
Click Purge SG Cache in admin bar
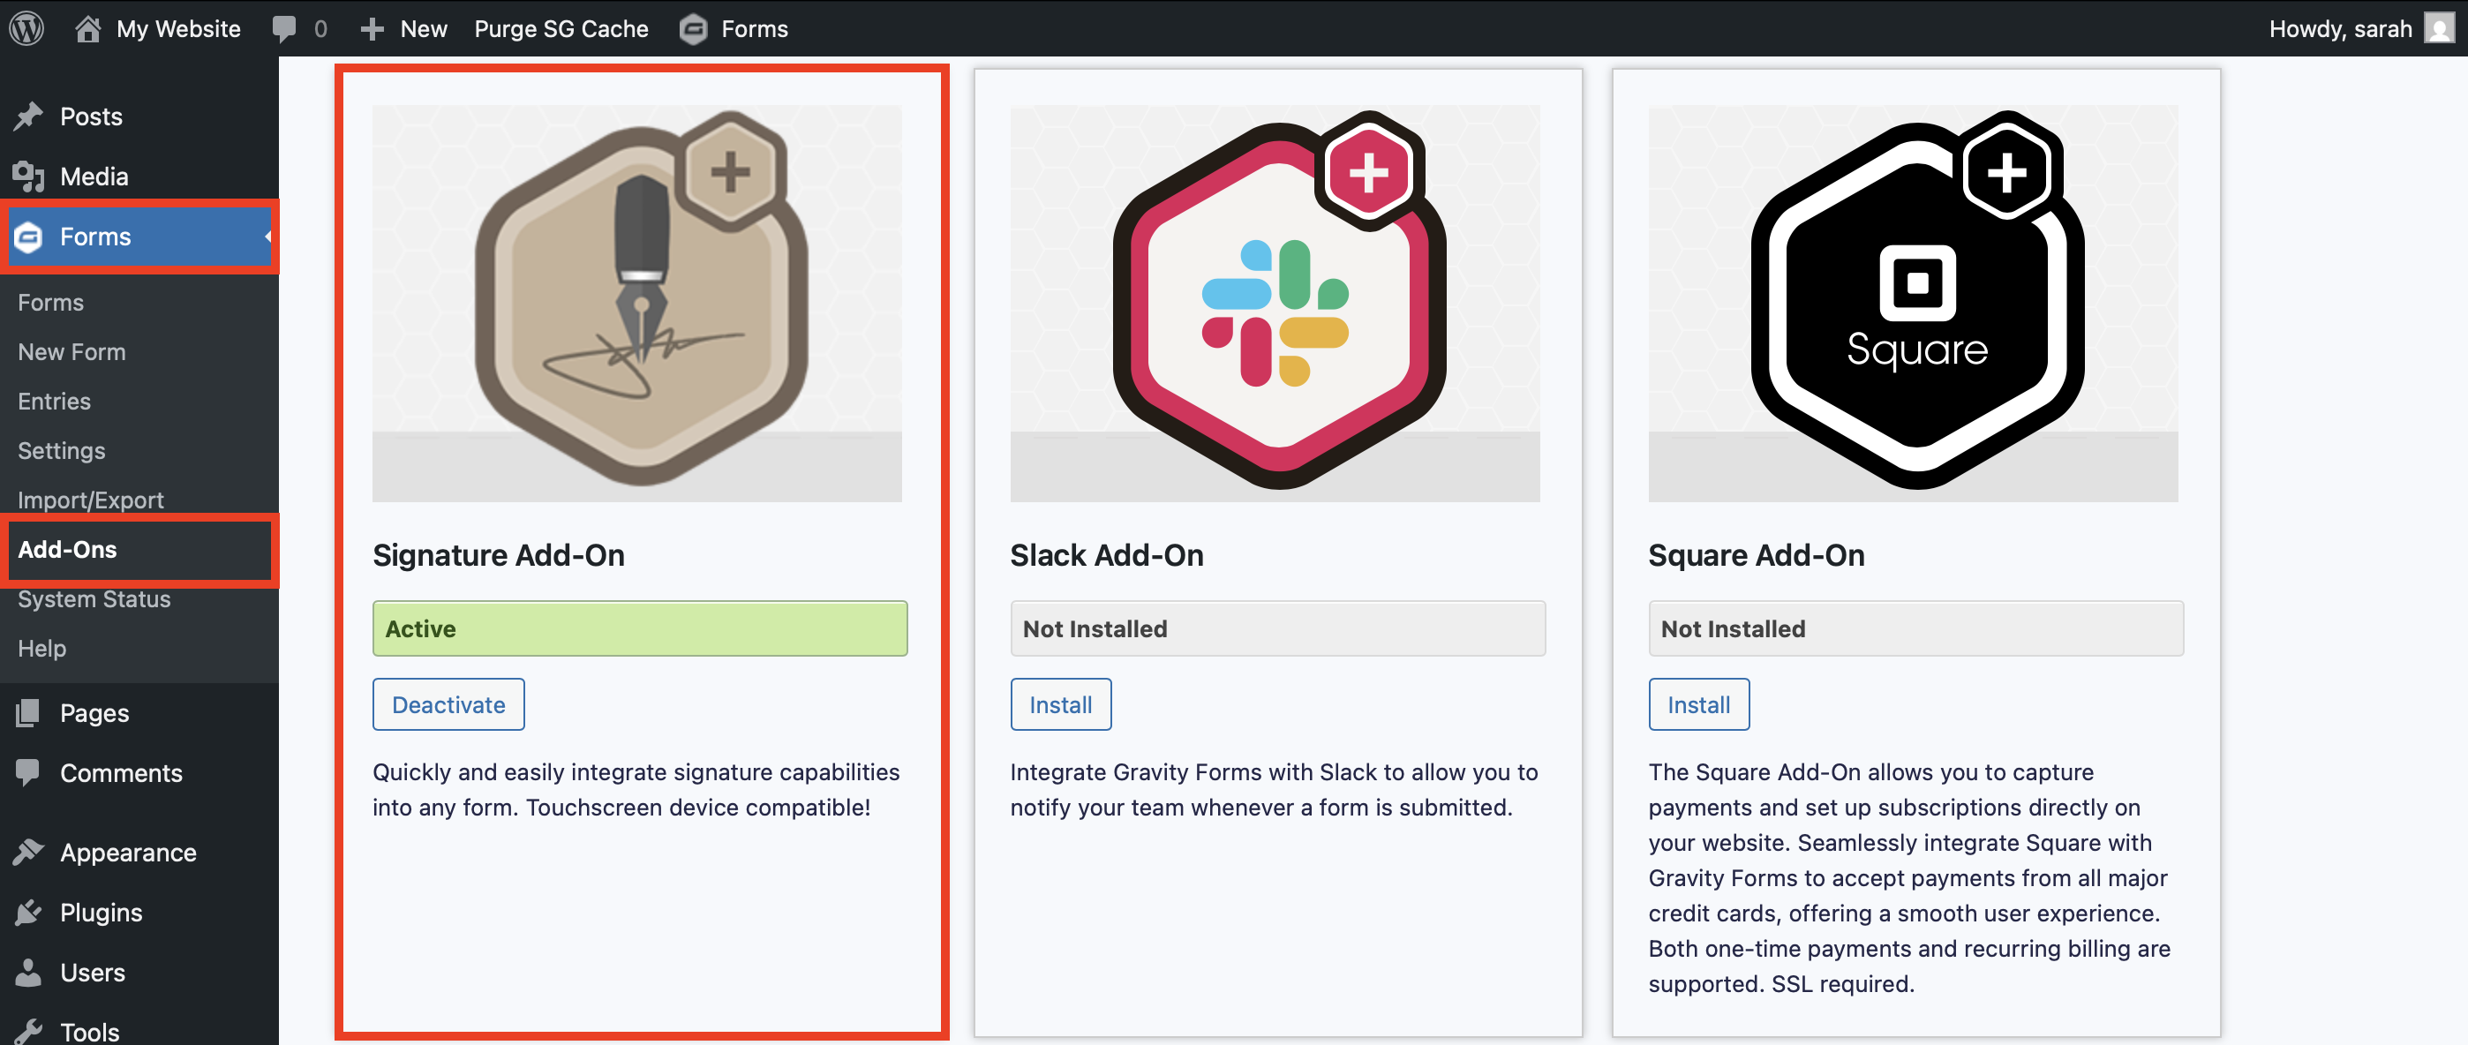[561, 29]
